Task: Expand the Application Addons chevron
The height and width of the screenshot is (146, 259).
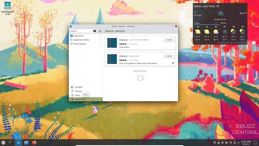Action: click(x=101, y=40)
